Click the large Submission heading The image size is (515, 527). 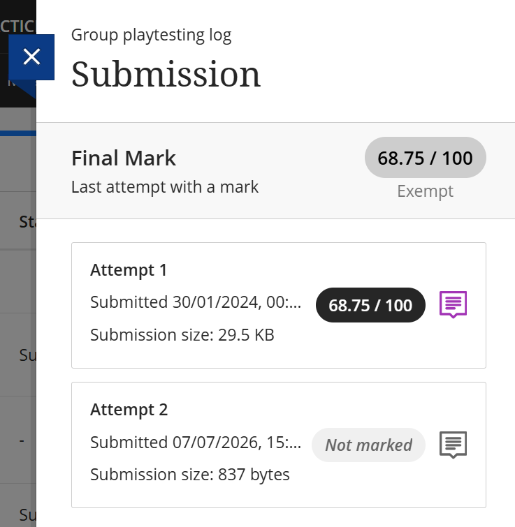pos(166,74)
